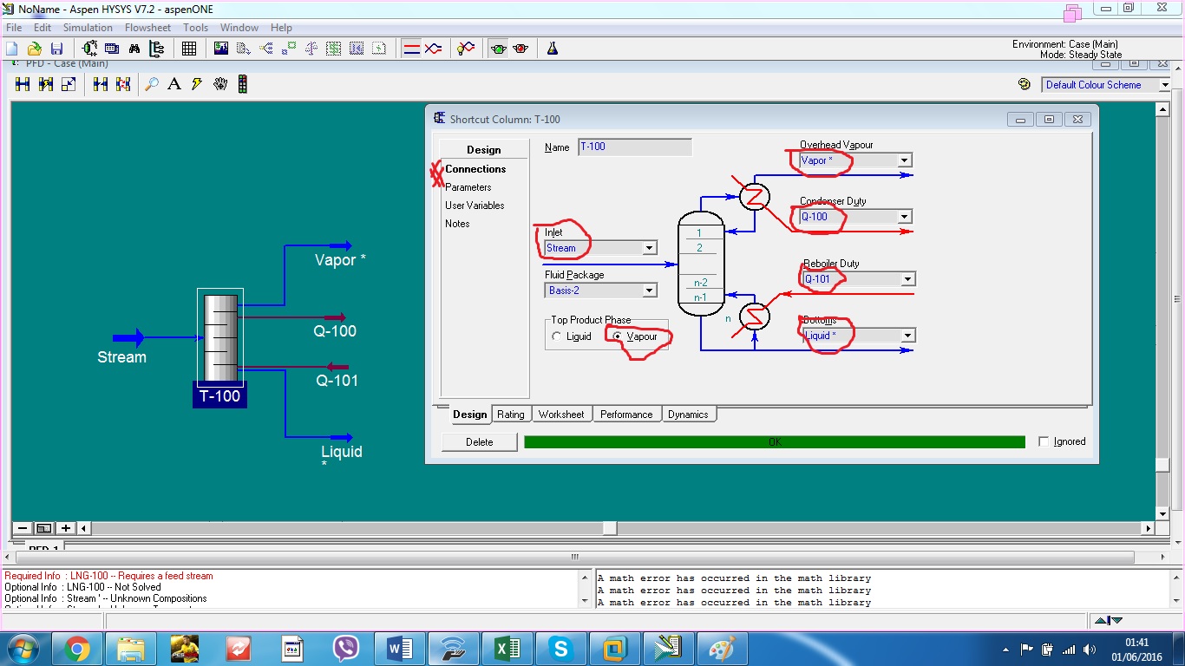Open the Inlet stream dropdown
Screen dimensions: 1185x666
(x=650, y=248)
